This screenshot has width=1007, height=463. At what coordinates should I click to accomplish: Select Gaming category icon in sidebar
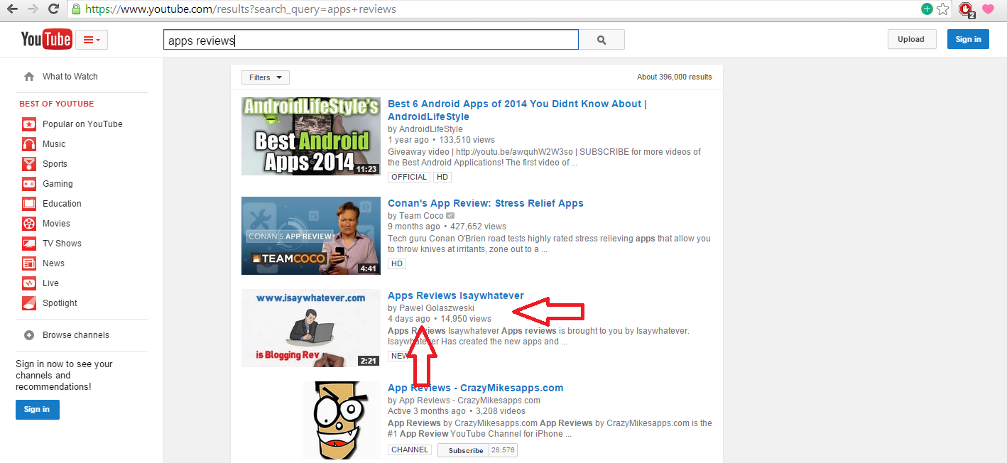(x=29, y=184)
